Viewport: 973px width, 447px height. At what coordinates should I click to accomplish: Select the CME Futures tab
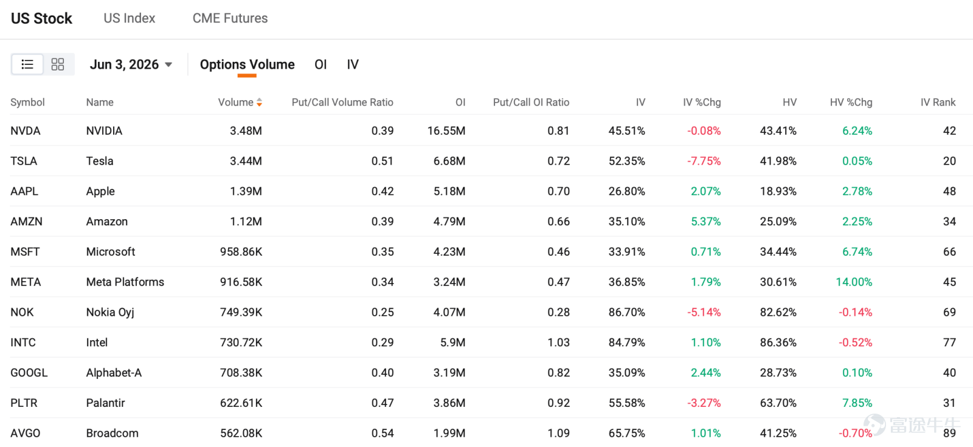tap(230, 18)
